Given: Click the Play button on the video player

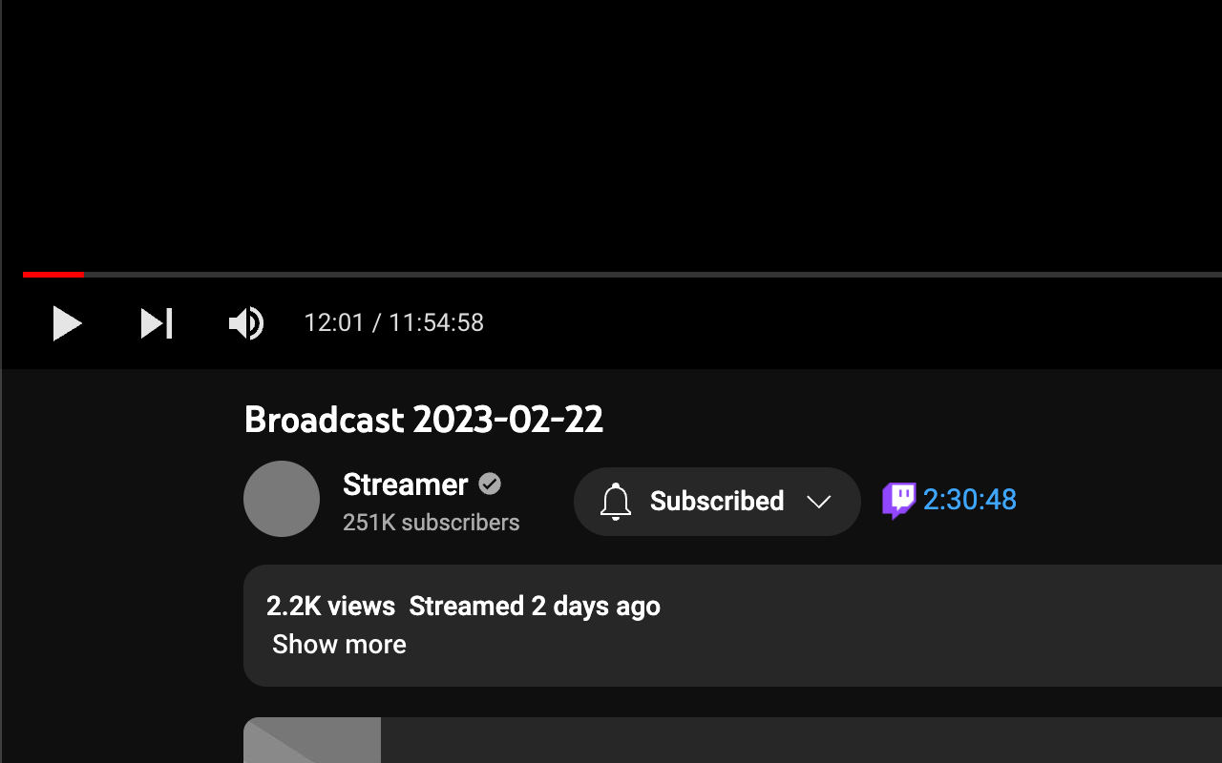Looking at the screenshot, I should [67, 323].
